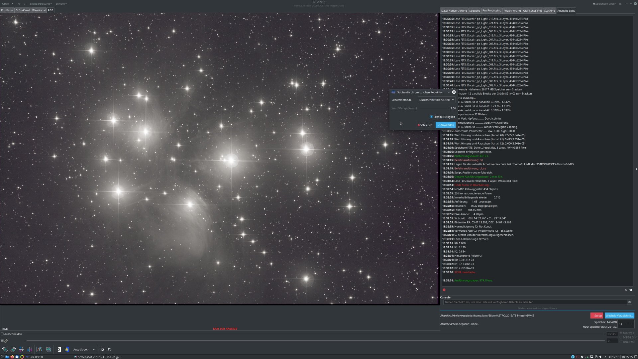This screenshot has width=638, height=359.
Task: Open the Pre-Processing tab
Action: click(491, 11)
